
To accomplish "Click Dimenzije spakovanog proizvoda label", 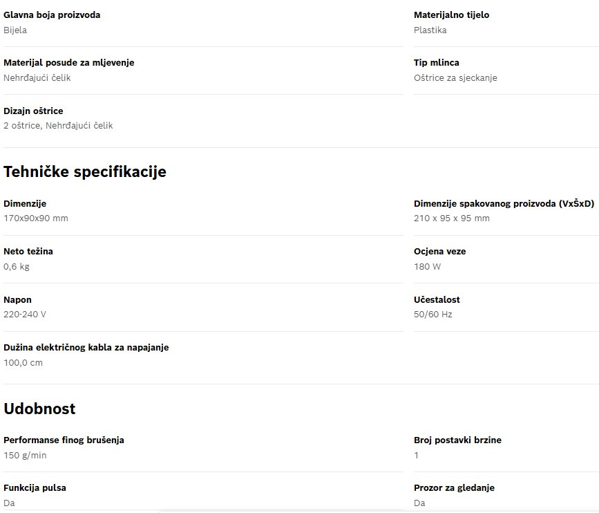I will [x=504, y=203].
